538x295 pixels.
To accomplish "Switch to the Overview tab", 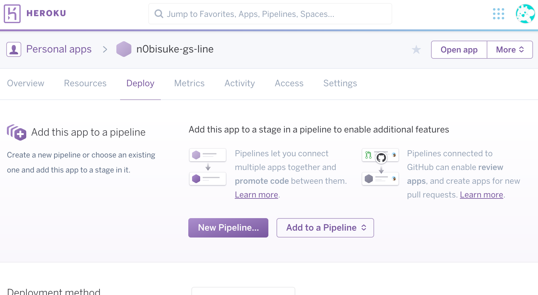I will tap(26, 83).
